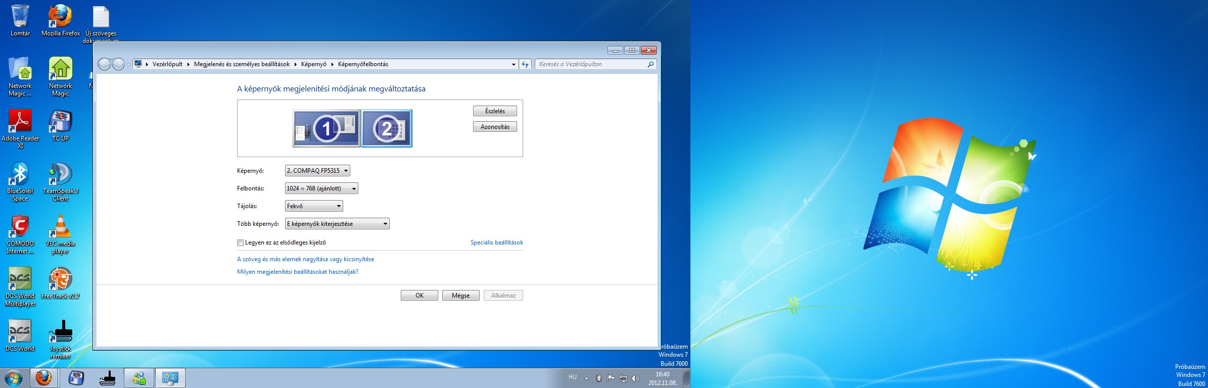The width and height of the screenshot is (1208, 388).
Task: Go forward with the navigation arrow
Action: (118, 64)
